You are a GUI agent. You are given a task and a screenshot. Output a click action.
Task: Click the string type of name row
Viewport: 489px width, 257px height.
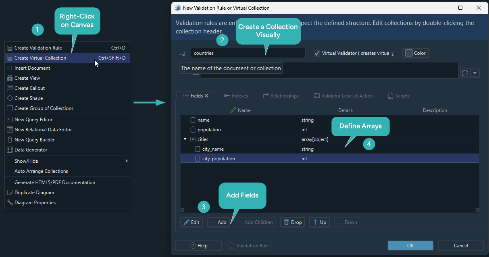tap(308, 120)
